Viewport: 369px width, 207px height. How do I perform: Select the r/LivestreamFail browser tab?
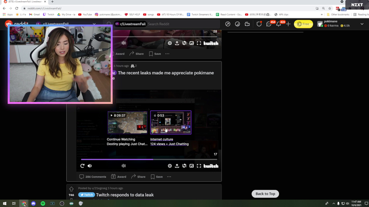tap(25, 2)
